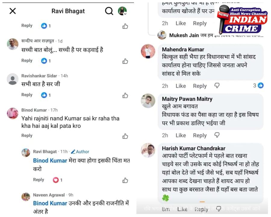Screen dimensions: 271x217
Task: Expand Mukesh Jain's collapsed reply
Action: (x=210, y=35)
